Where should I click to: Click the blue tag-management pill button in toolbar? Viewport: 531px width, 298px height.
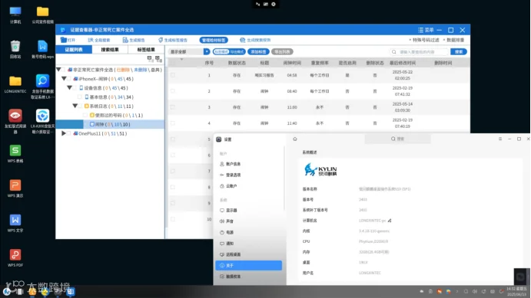[214, 40]
